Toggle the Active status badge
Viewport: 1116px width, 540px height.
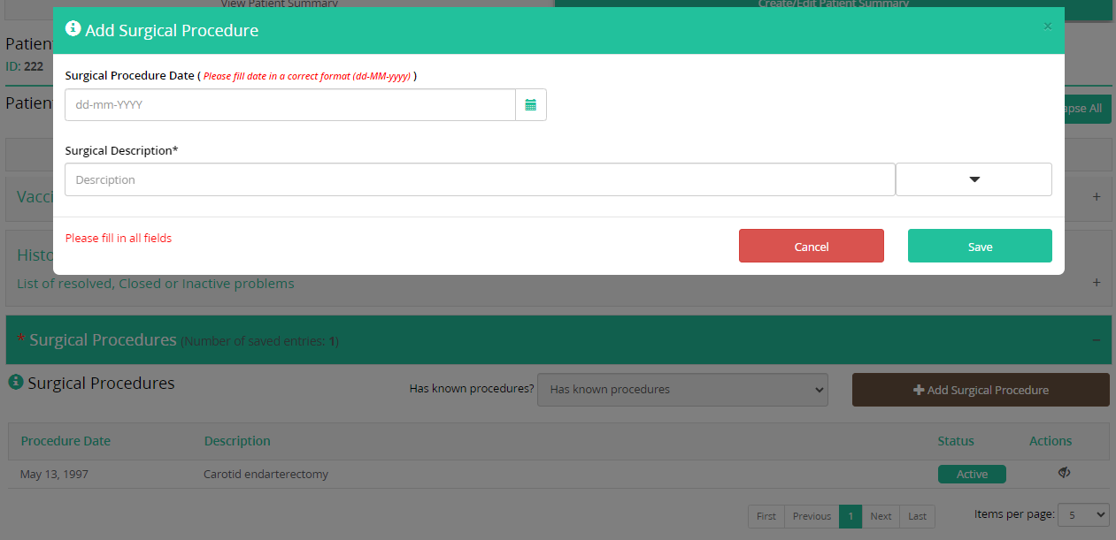(x=972, y=475)
